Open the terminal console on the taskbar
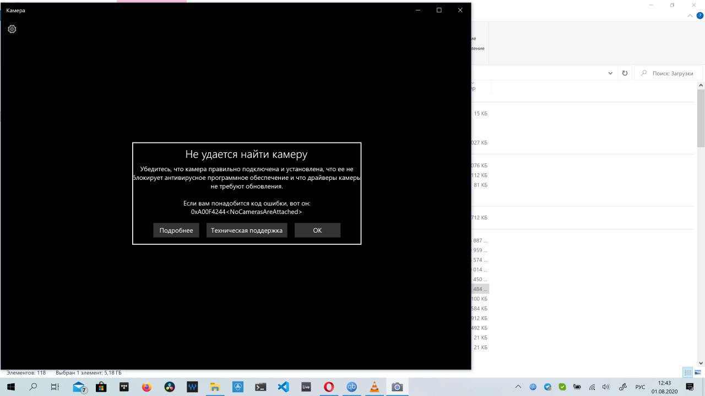Screen dimensions: 705x396 tap(261, 387)
